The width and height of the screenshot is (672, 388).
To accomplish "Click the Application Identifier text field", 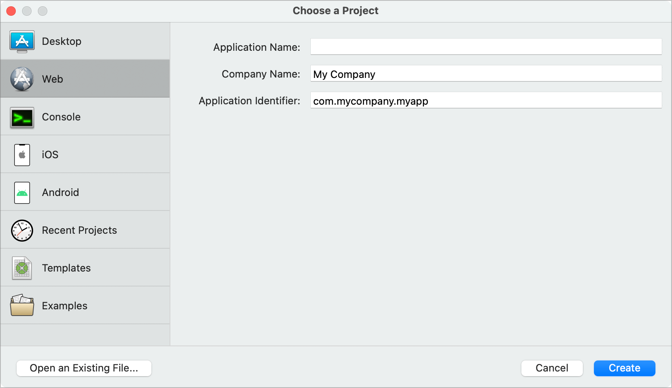I will 486,100.
